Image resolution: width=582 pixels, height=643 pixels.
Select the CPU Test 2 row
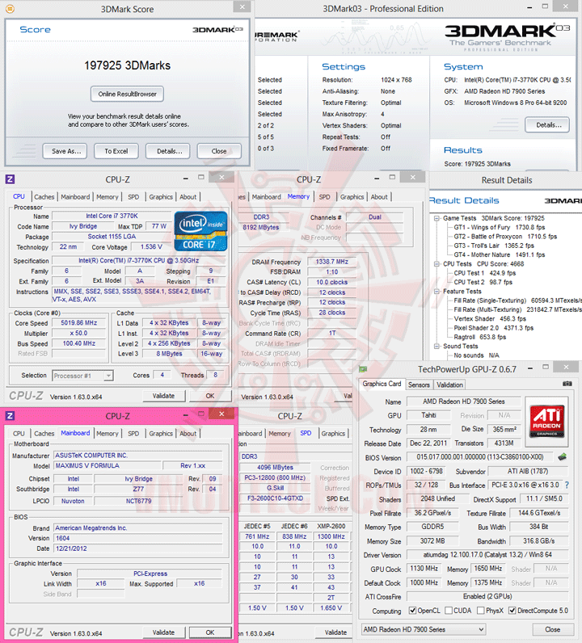click(483, 282)
